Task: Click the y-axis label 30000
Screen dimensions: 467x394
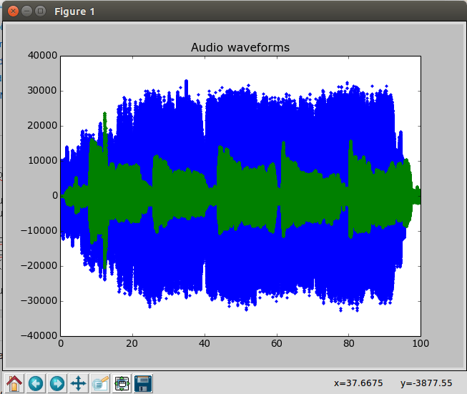Action: [42, 91]
